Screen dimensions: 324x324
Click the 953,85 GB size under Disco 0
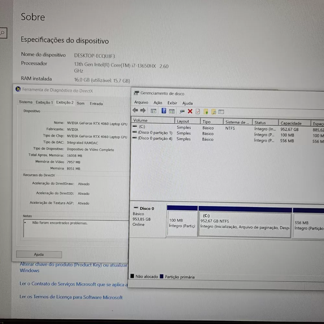click(x=142, y=219)
